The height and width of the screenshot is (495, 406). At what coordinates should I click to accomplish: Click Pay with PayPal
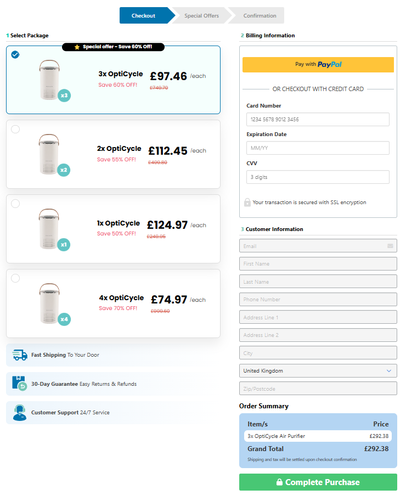tap(318, 64)
